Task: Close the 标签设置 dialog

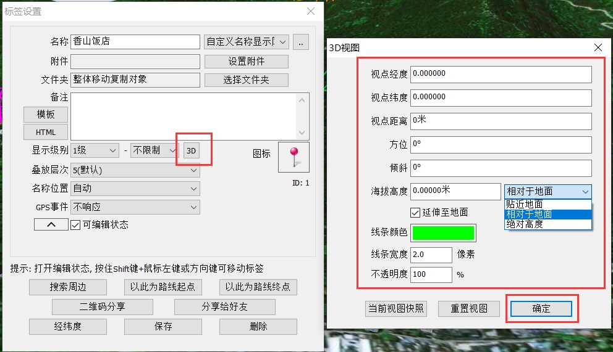Action: [x=311, y=12]
